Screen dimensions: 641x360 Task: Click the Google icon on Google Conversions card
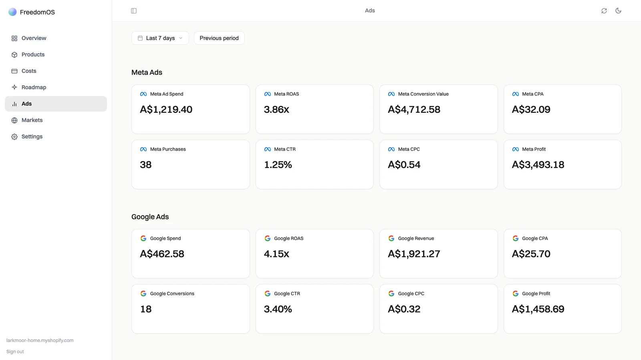tap(143, 294)
